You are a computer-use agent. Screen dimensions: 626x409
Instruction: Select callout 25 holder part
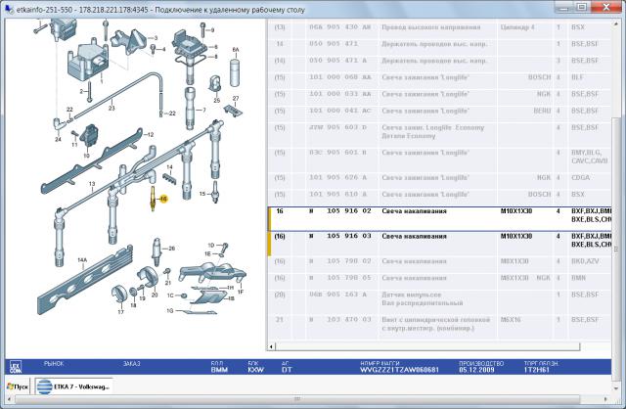pos(216,100)
